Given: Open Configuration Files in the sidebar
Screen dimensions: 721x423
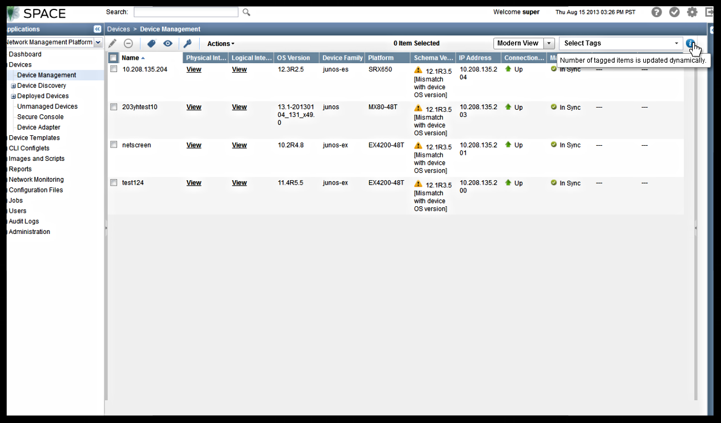Looking at the screenshot, I should 36,190.
